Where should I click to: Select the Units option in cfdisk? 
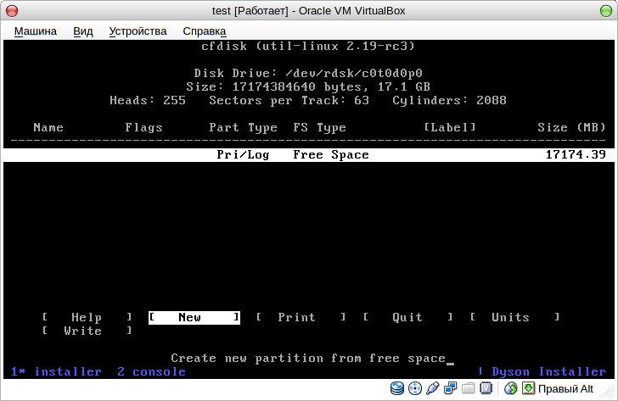514,317
